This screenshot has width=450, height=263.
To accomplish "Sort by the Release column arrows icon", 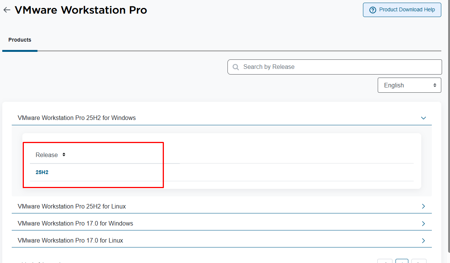I will (64, 155).
